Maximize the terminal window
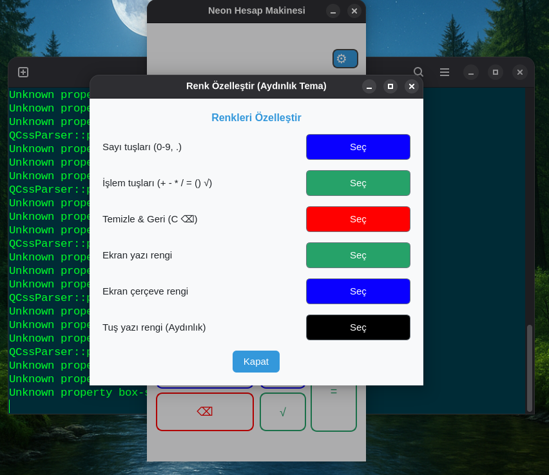The height and width of the screenshot is (475, 549). [x=496, y=72]
